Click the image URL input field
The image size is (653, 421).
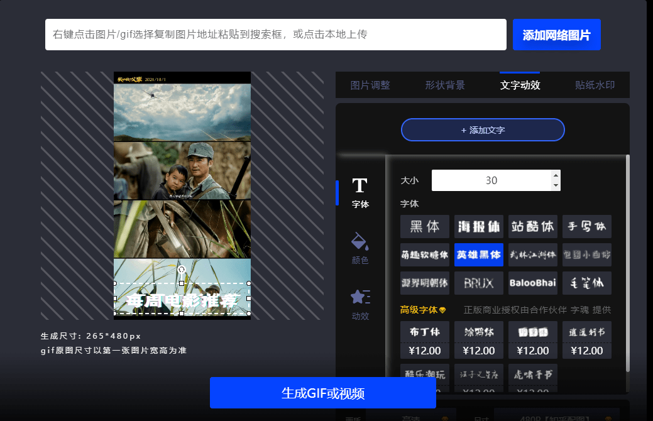275,35
